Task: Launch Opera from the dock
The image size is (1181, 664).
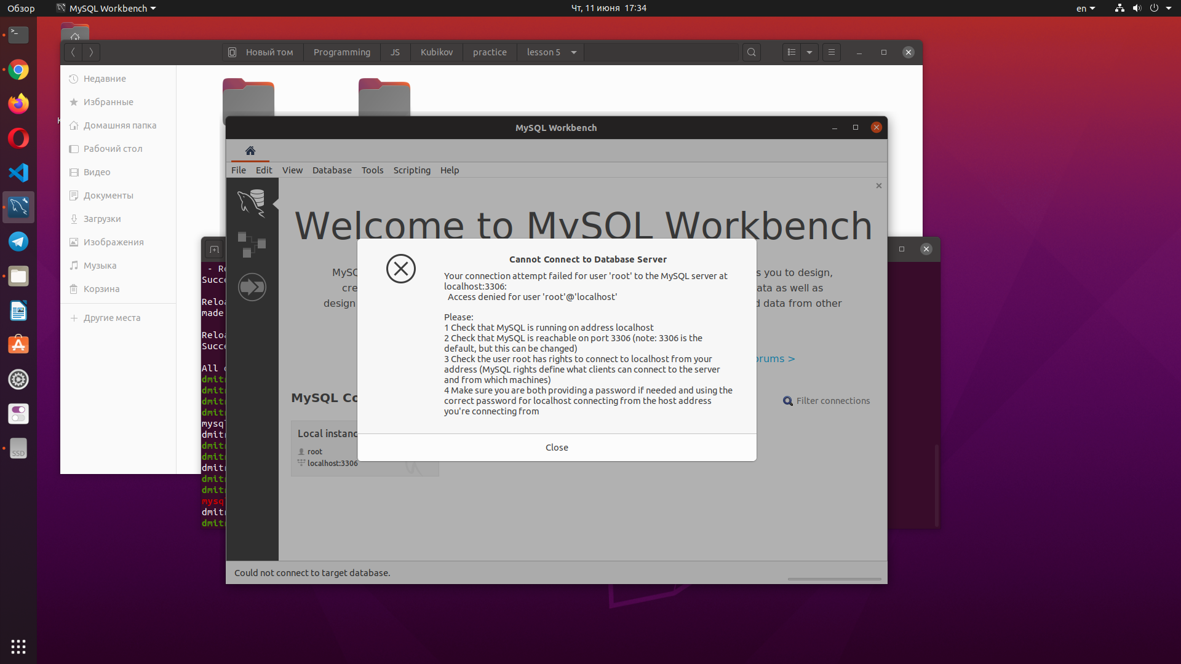Action: pyautogui.click(x=18, y=138)
